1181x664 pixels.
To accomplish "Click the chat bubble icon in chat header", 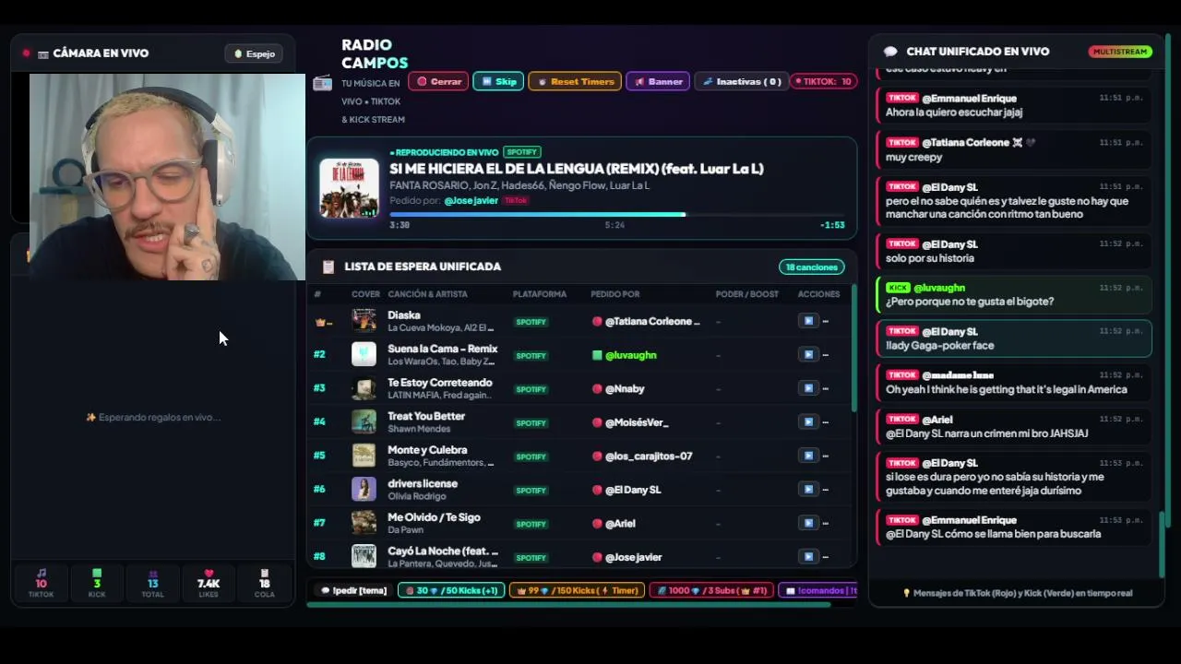I will (x=890, y=52).
